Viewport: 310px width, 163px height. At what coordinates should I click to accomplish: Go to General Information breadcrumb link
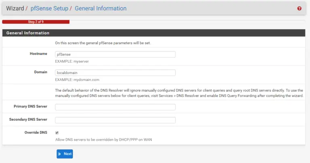click(101, 8)
